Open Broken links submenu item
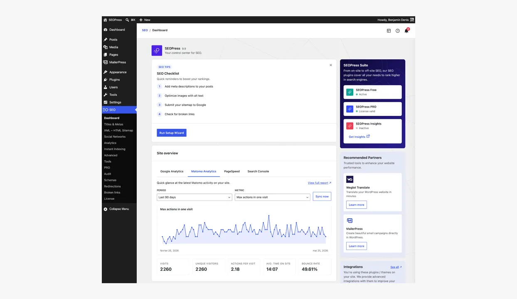 click(112, 193)
